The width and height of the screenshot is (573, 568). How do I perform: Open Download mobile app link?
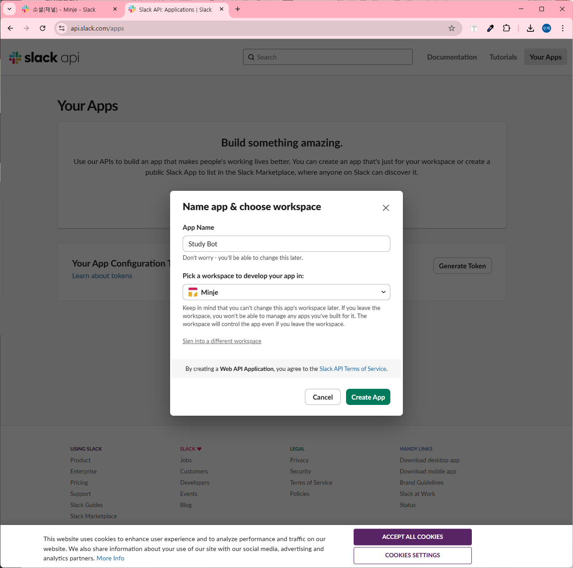(428, 471)
